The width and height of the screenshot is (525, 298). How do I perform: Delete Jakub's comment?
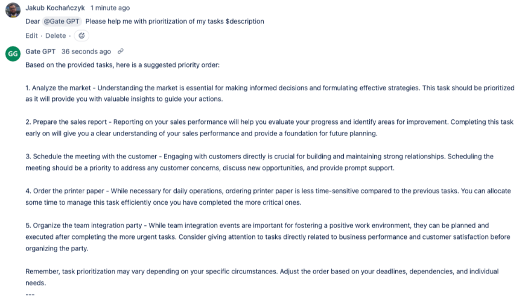point(56,36)
